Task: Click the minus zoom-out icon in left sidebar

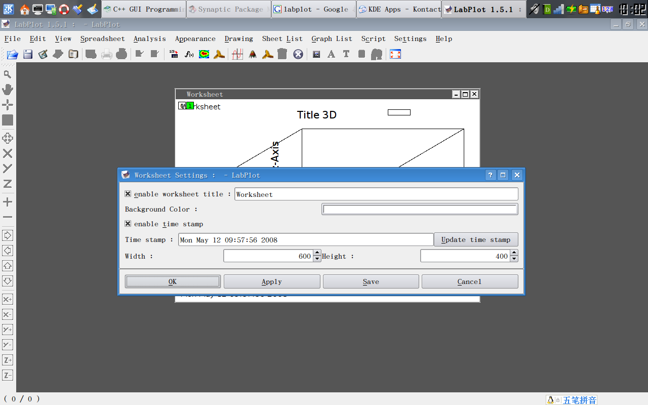Action: (x=8, y=217)
